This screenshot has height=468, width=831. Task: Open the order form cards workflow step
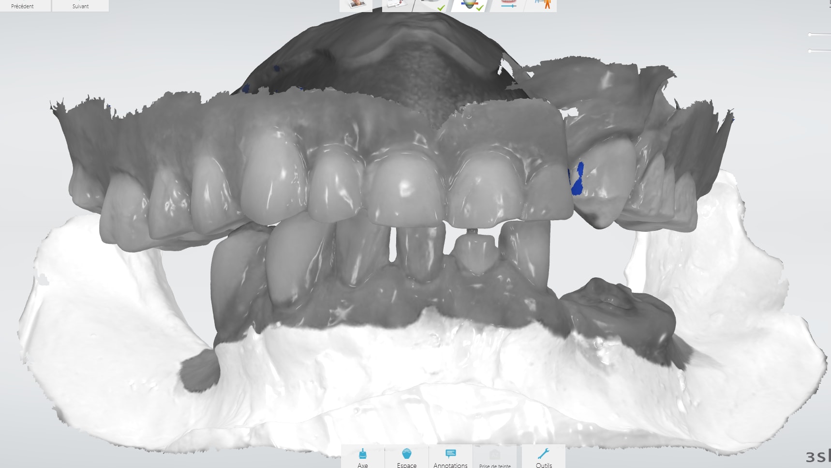coord(399,5)
